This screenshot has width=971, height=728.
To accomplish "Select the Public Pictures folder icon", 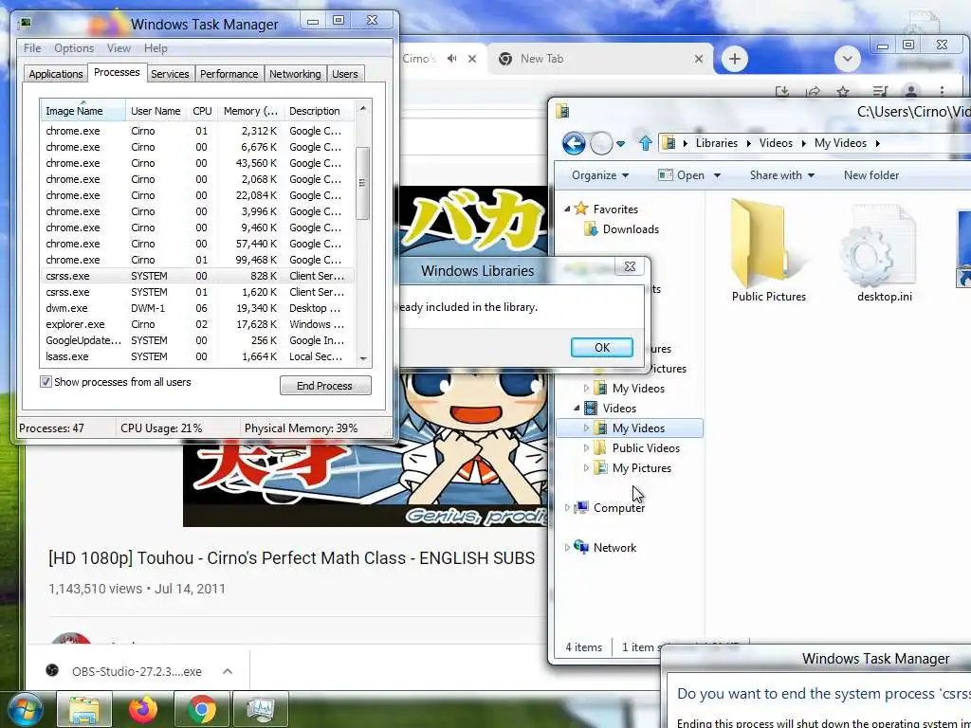I will 768,251.
